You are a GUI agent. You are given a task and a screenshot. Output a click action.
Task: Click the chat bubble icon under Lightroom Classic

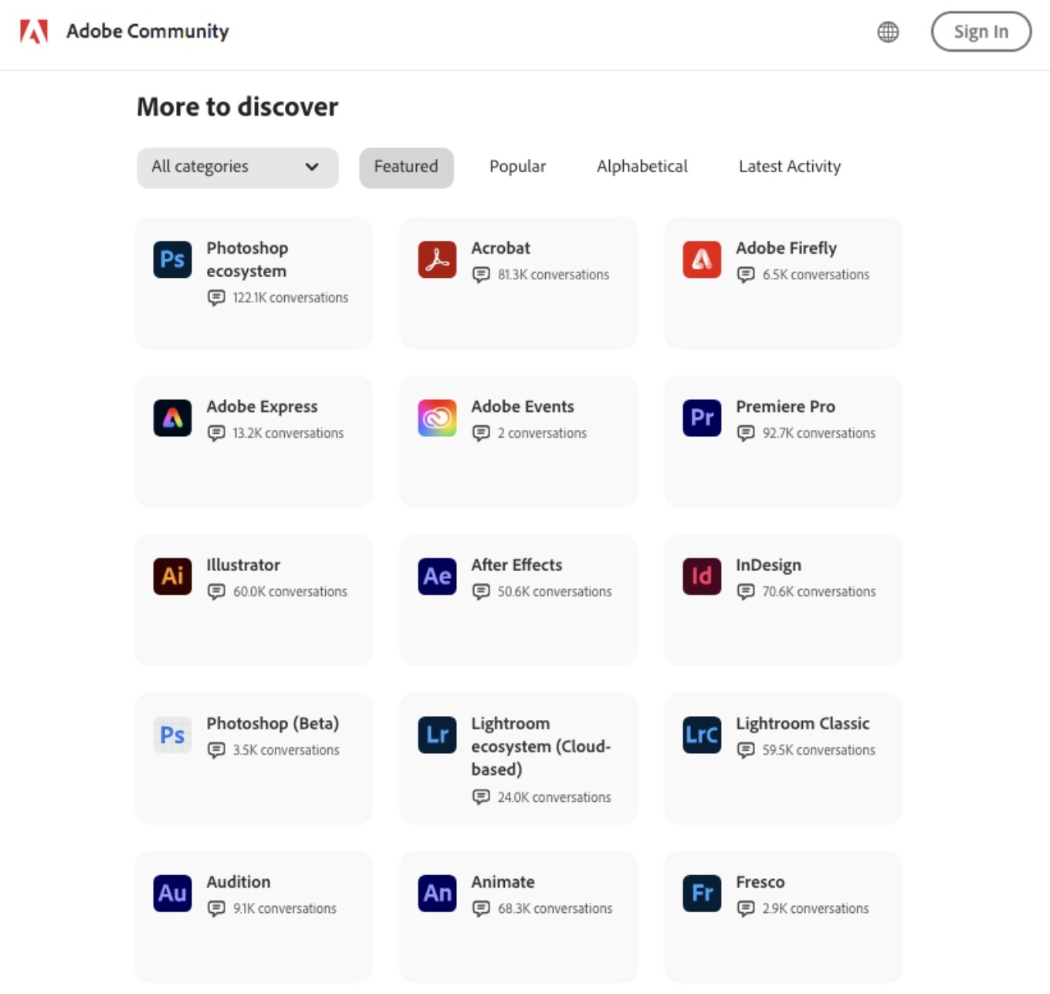[x=746, y=750]
